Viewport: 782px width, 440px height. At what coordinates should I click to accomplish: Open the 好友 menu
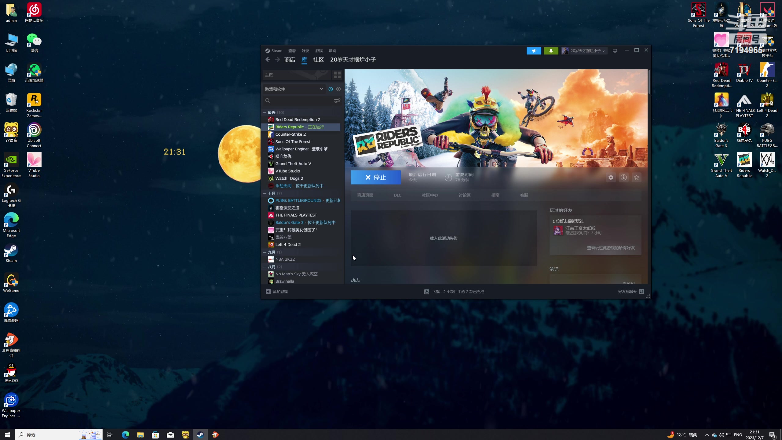point(305,51)
